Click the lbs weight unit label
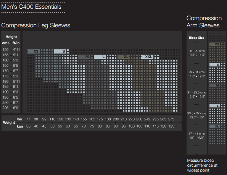The height and width of the screenshot is (175, 227). pyautogui.click(x=19, y=119)
